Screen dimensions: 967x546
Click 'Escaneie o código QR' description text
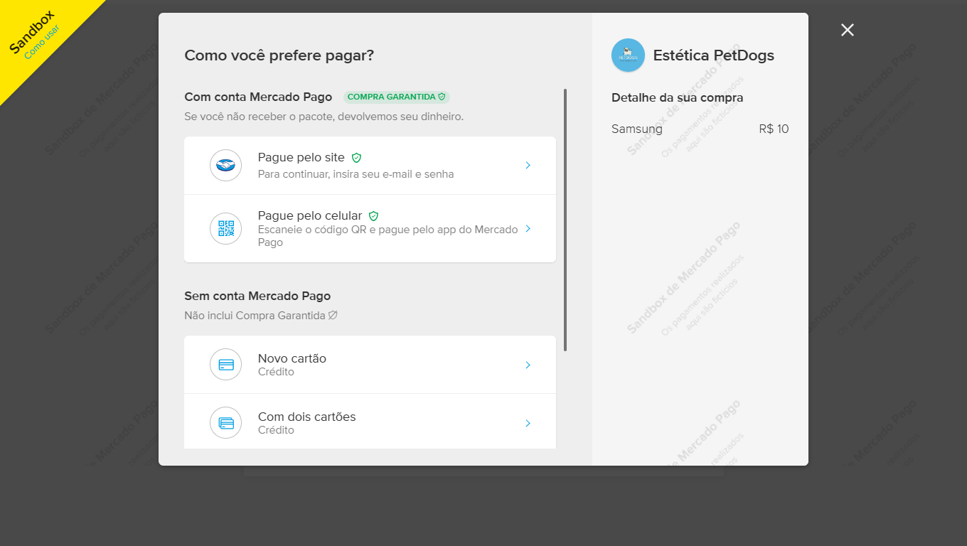tap(388, 236)
